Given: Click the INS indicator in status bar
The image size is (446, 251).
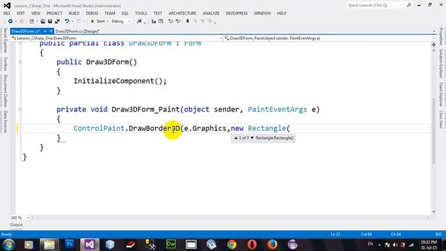Looking at the screenshot, I should 438,234.
